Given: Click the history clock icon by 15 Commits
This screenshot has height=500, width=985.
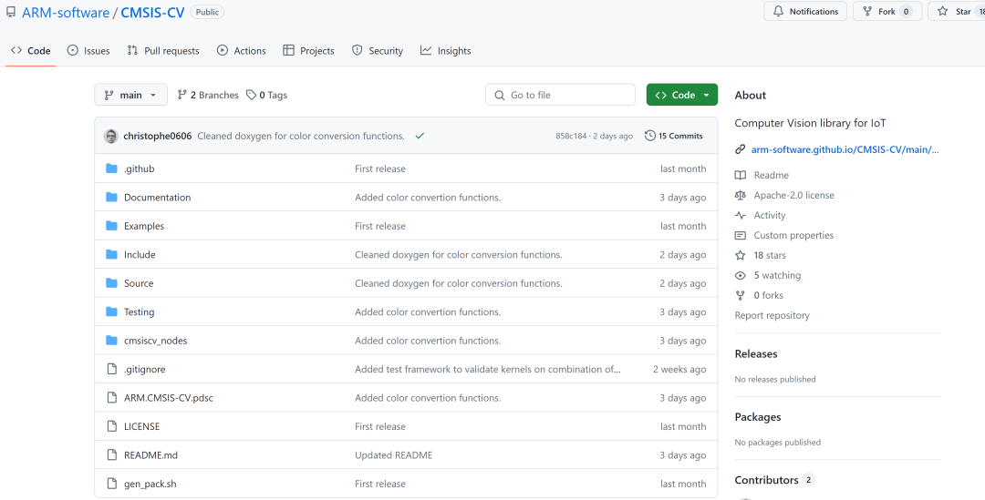Looking at the screenshot, I should tap(650, 136).
